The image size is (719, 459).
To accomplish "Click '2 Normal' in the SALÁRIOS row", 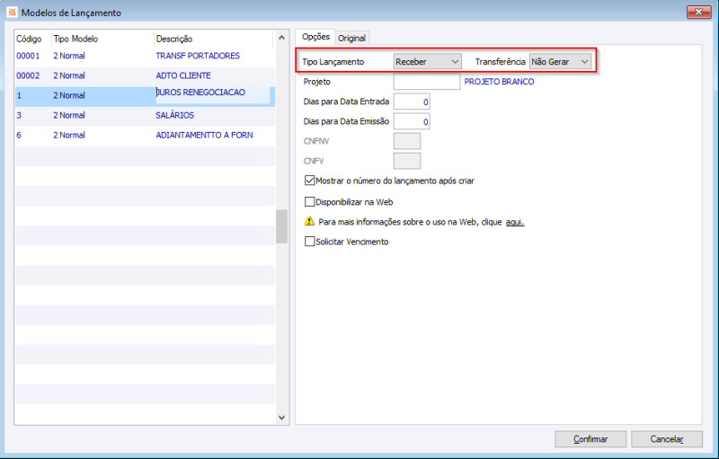I will (69, 116).
